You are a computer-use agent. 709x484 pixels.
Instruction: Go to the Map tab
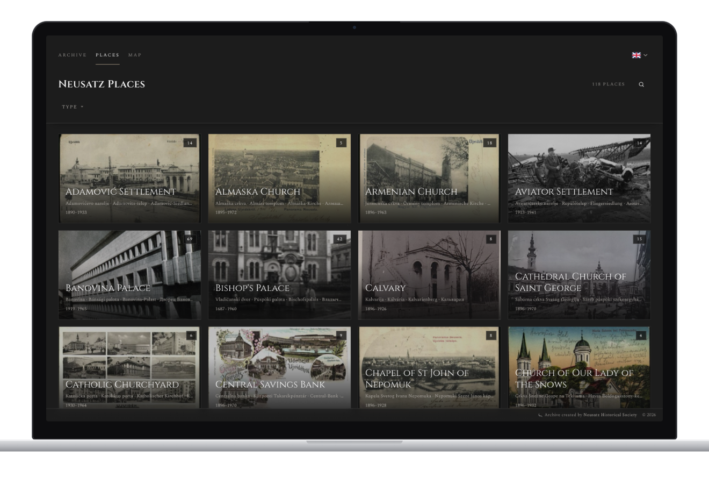[x=135, y=55]
